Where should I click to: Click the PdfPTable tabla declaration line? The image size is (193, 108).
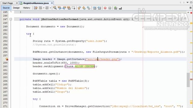61,81
